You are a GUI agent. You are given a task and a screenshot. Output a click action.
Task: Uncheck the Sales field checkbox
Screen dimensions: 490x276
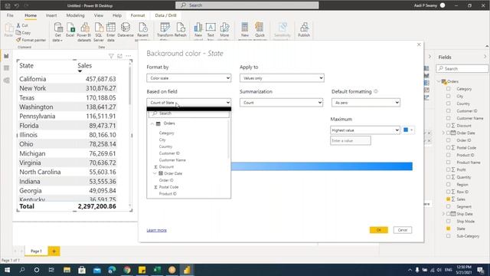(449, 199)
